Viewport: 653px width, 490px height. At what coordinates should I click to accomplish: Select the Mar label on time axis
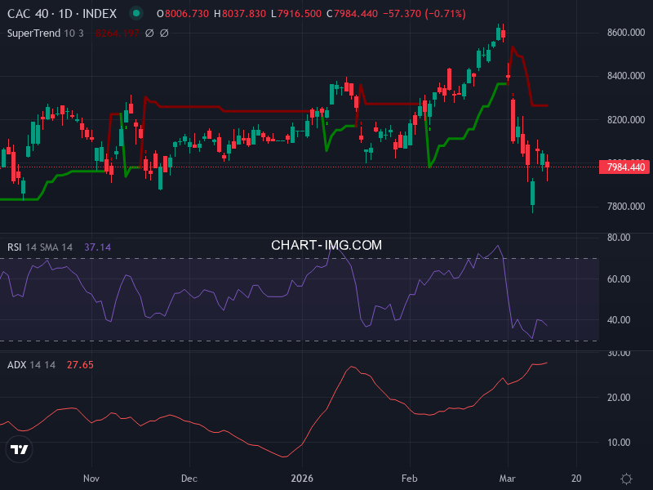click(508, 479)
